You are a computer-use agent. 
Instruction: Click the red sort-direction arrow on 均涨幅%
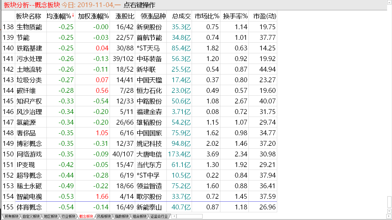point(73,15)
